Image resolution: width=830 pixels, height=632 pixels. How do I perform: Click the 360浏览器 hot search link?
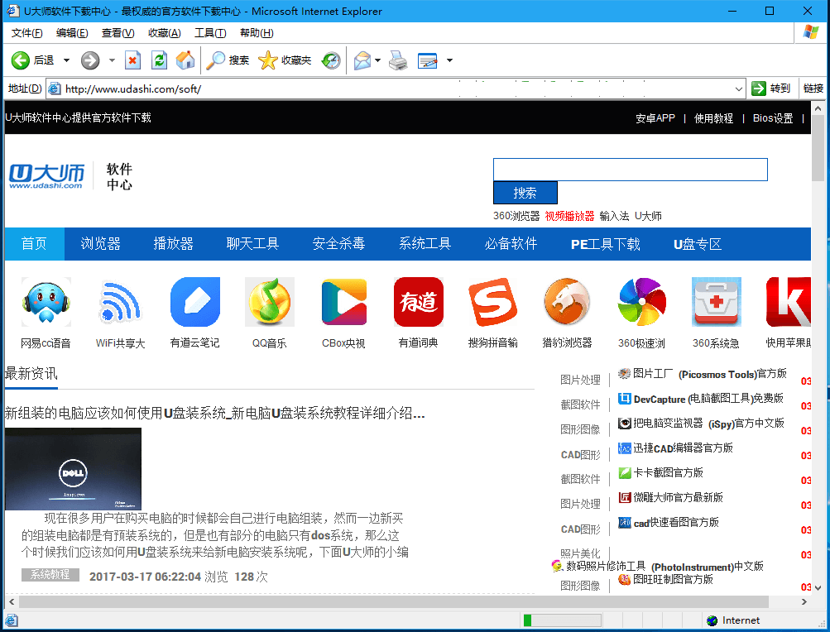516,216
